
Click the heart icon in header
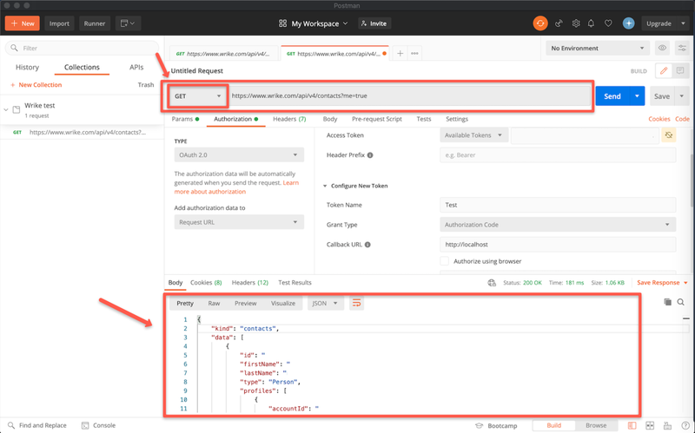click(609, 23)
